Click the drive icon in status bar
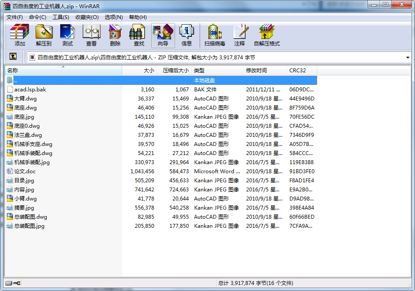 coord(9,283)
